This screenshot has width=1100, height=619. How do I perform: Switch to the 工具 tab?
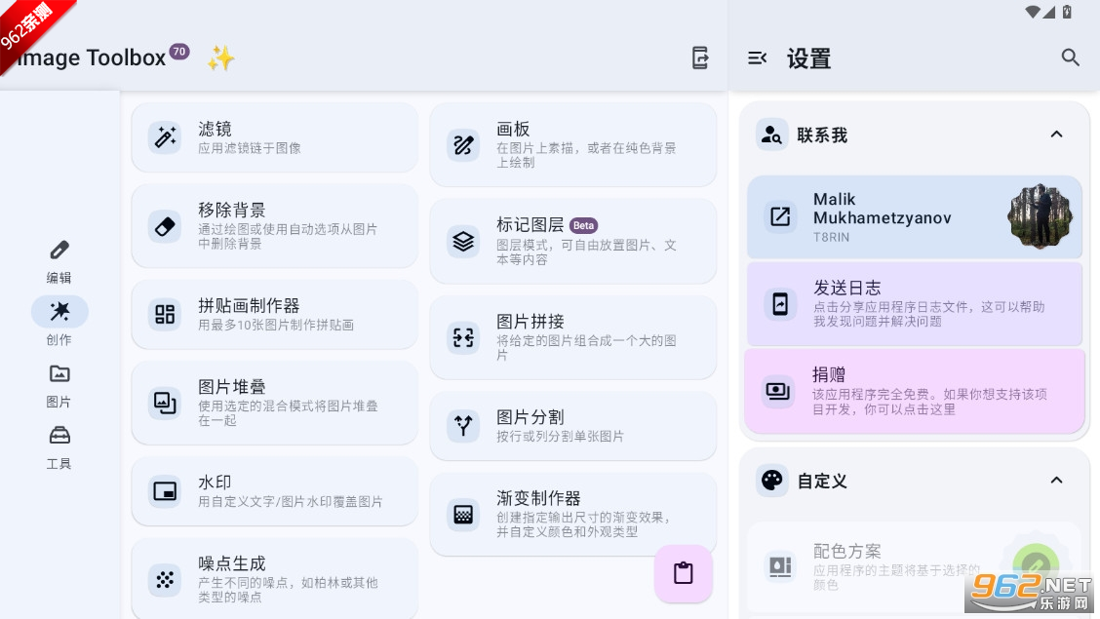click(59, 446)
